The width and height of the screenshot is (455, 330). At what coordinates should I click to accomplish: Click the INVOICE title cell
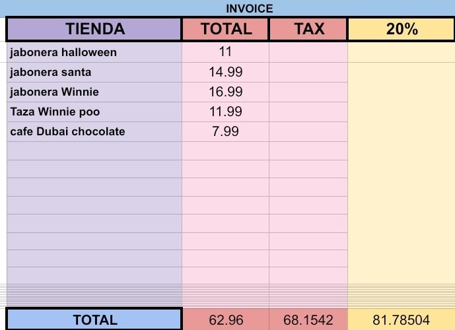coord(249,8)
